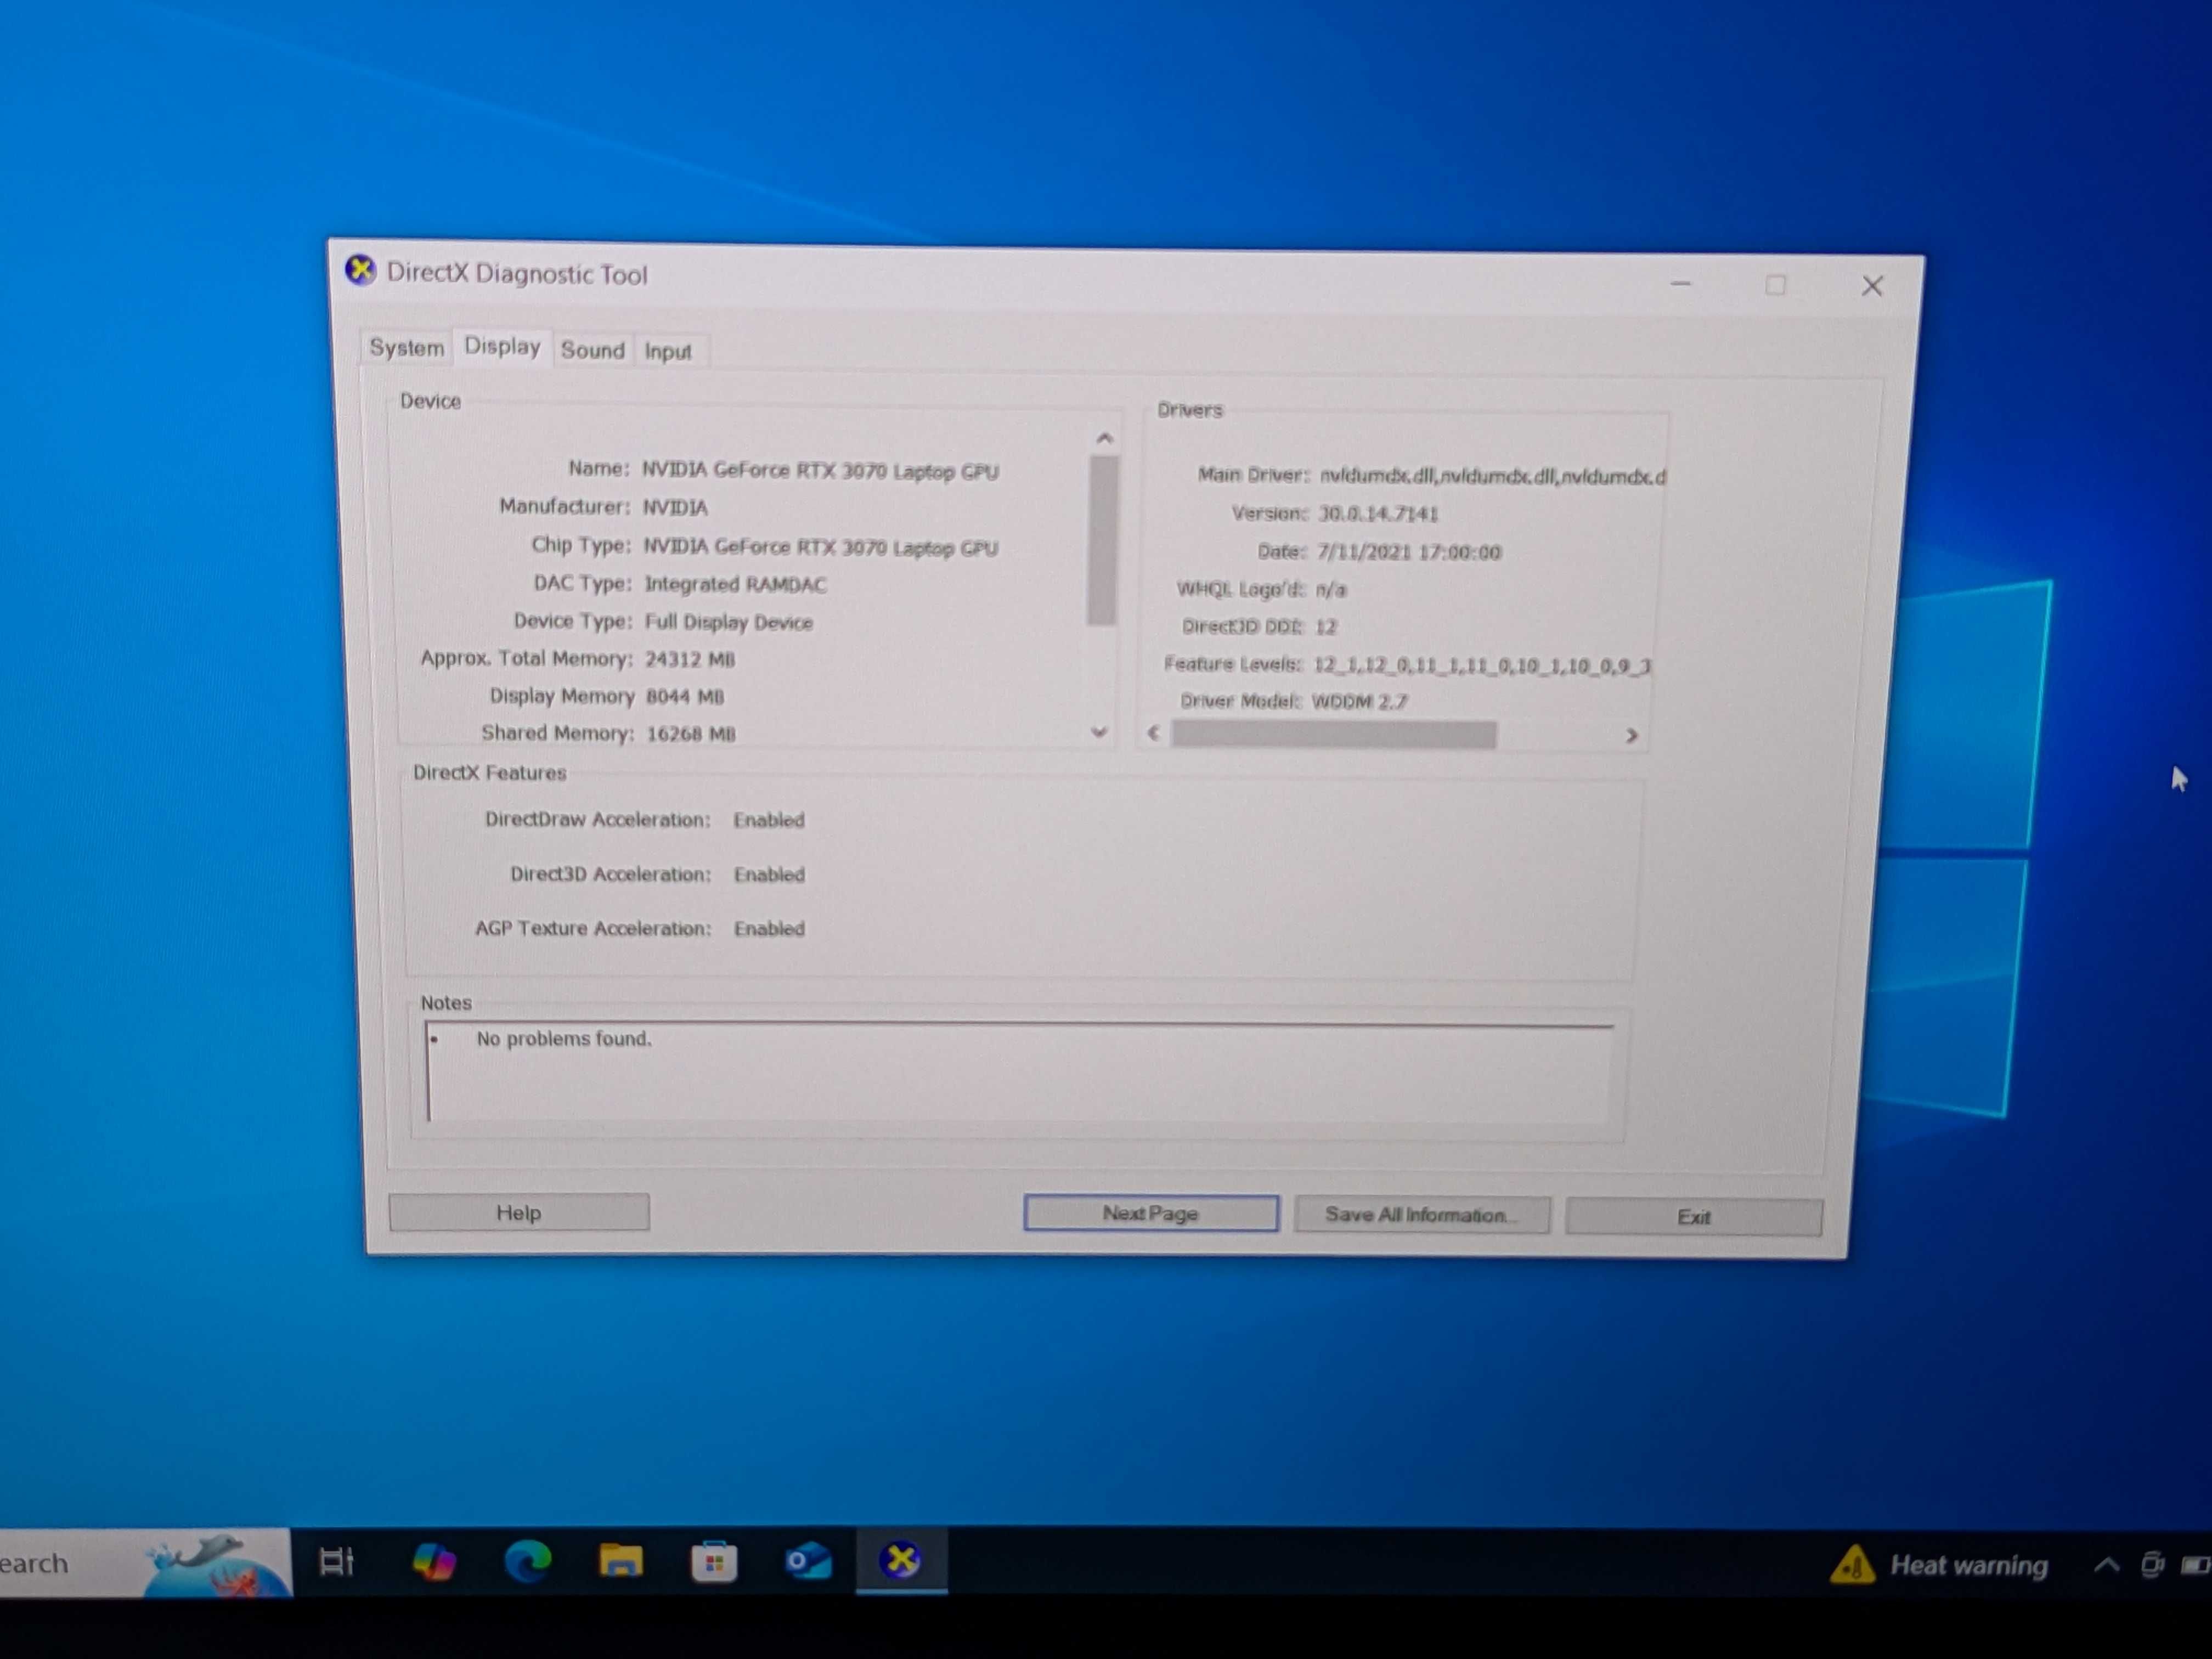Click the Manufacturer value NVIDIA
Screen dimensions: 2212x1659
(675, 508)
